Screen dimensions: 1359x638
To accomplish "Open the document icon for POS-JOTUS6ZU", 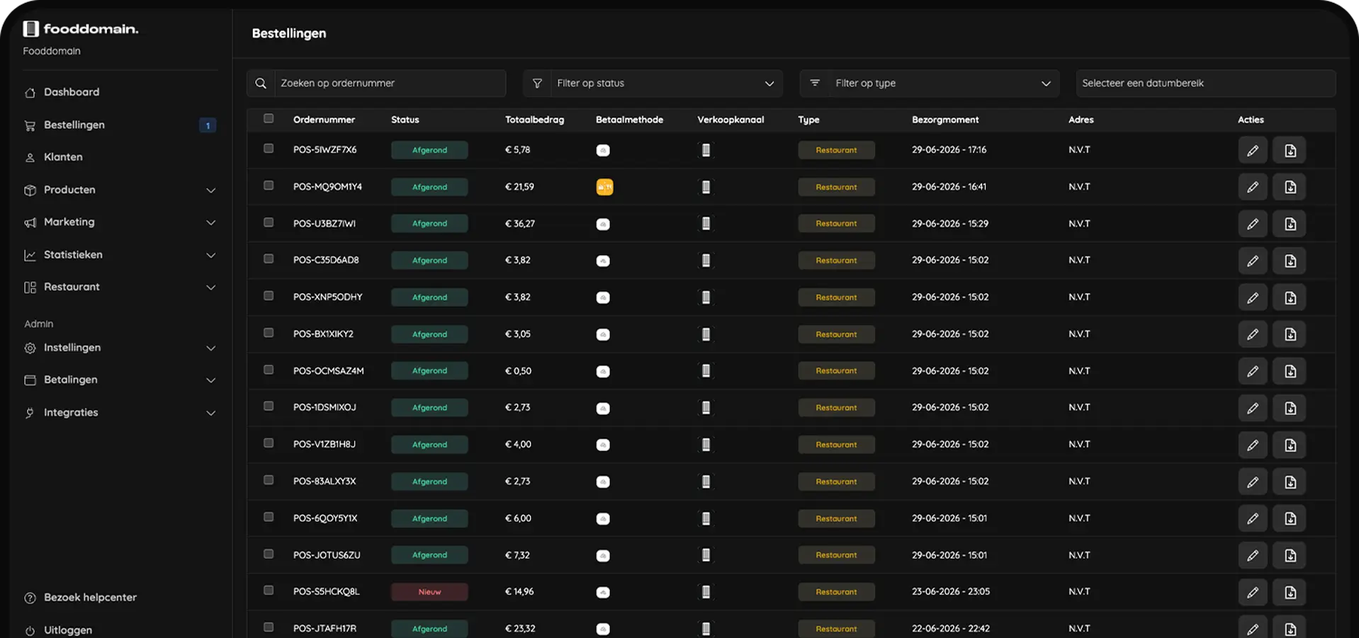I will (x=1290, y=555).
